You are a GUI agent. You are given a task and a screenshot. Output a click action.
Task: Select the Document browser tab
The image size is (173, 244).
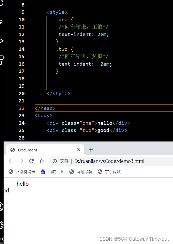pyautogui.click(x=45, y=150)
